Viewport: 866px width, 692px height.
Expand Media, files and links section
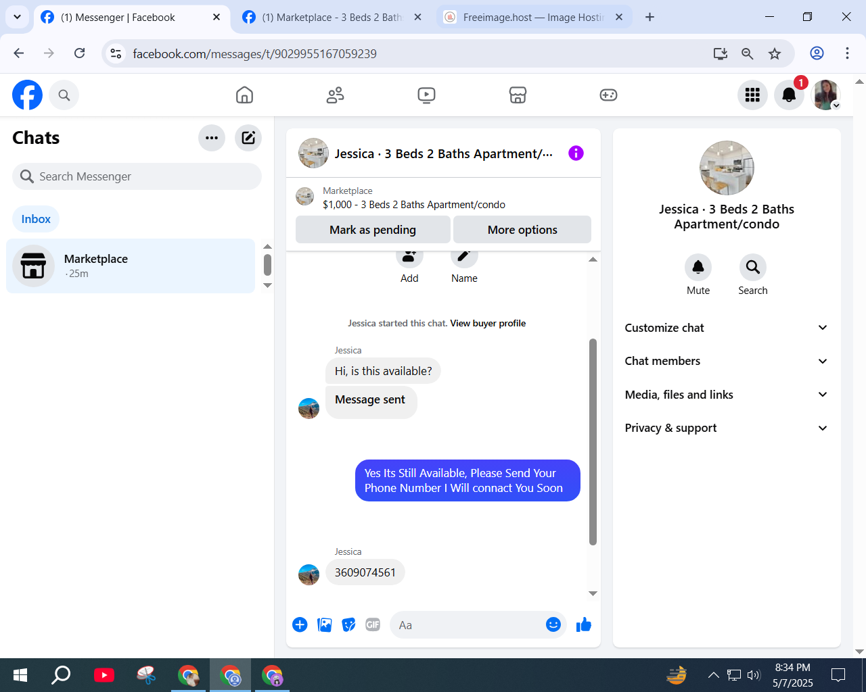(726, 395)
